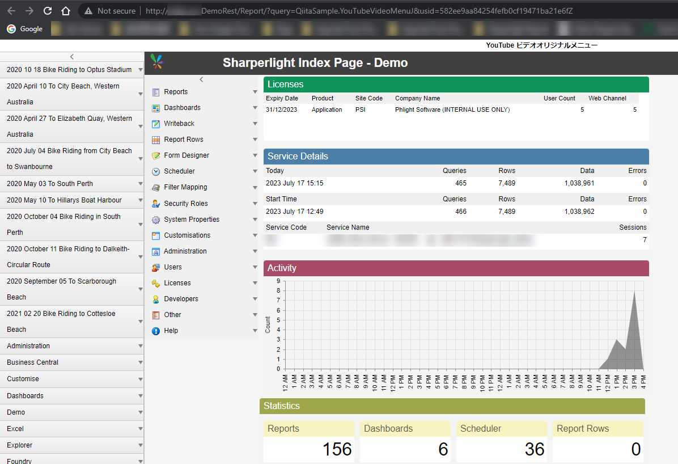
Task: Click the Form Designer link
Action: 187,155
